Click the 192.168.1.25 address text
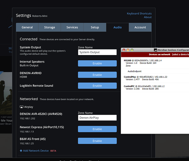 click(x=27, y=143)
